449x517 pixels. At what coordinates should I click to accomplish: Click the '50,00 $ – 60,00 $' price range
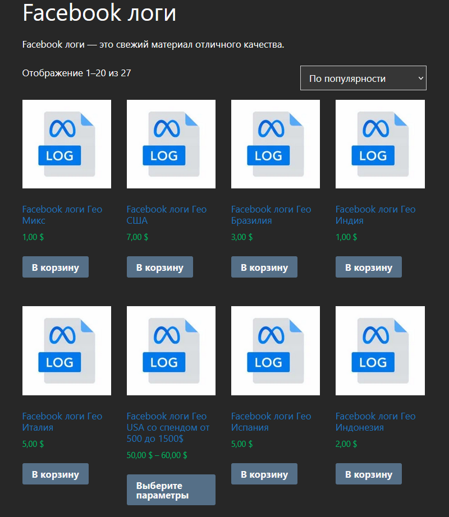click(157, 455)
